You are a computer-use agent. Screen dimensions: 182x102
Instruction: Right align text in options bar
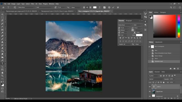pos(90,7)
